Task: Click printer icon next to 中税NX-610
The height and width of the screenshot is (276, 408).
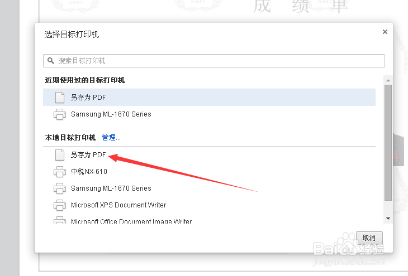Action: [x=60, y=172]
